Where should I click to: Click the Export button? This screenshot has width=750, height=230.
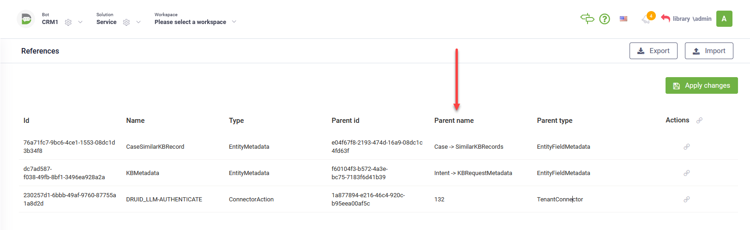653,51
